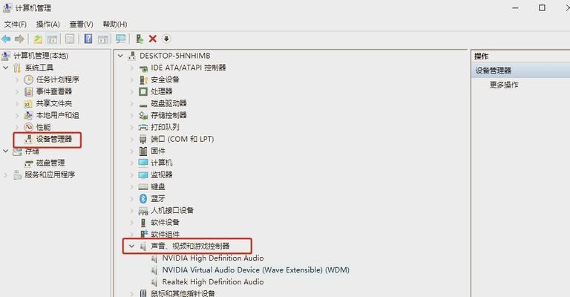Select Device Manager in the left tree
Image resolution: width=570 pixels, height=297 pixels.
(x=53, y=139)
